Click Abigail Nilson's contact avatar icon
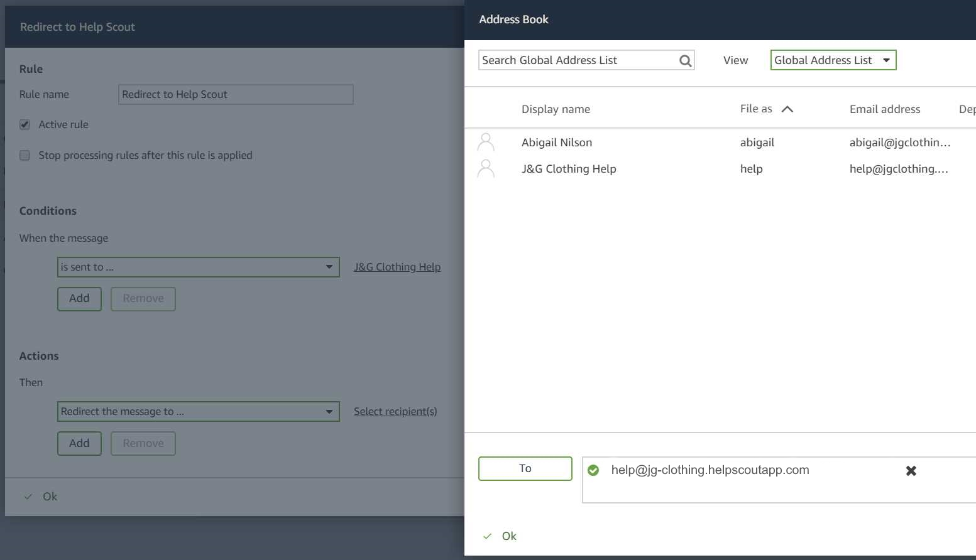The width and height of the screenshot is (976, 560). point(486,143)
